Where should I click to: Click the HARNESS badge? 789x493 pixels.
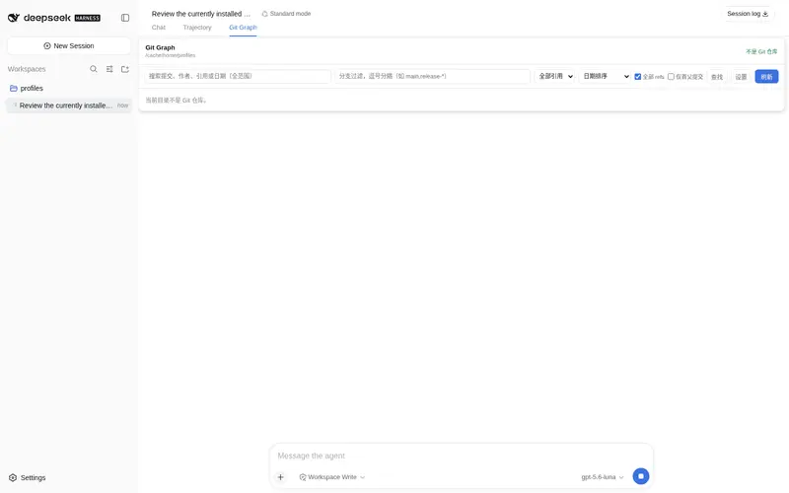[x=88, y=18]
